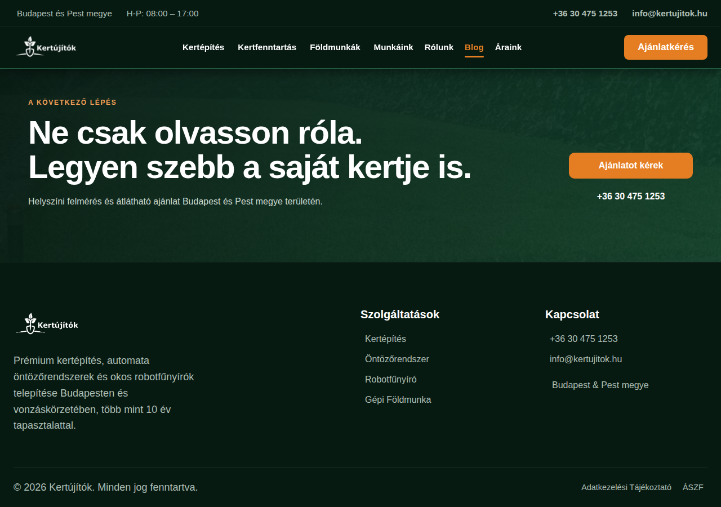
Task: Click the H-P: 08:00 – 17:00 opening hours
Action: tap(163, 14)
